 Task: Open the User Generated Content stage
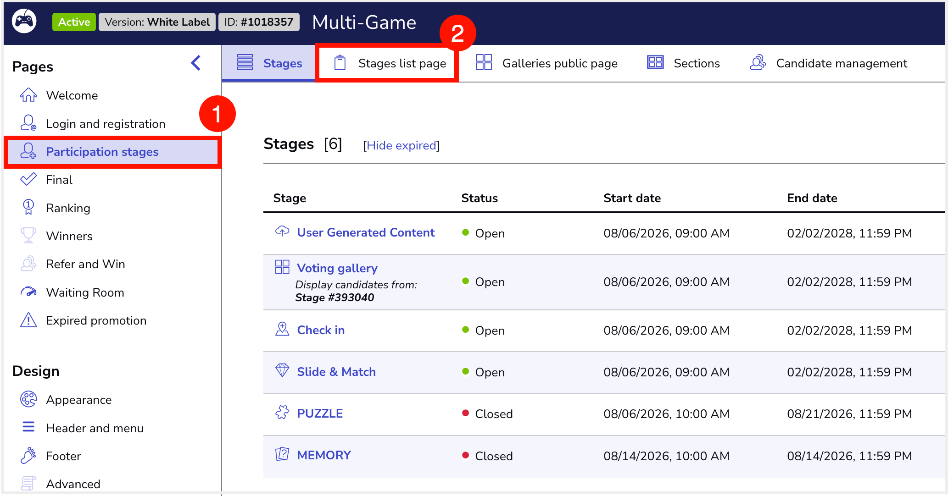[366, 232]
